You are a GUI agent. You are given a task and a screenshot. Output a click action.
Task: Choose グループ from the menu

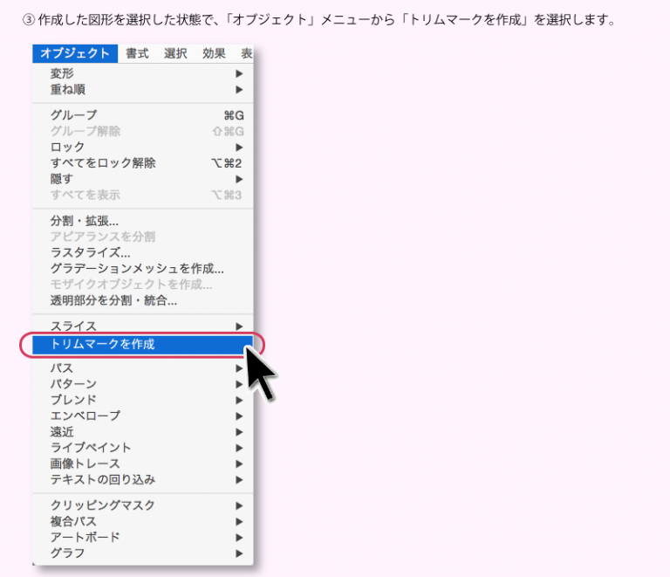click(74, 115)
